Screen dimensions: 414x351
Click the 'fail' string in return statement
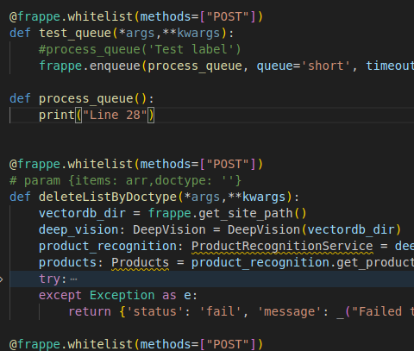click(221, 311)
